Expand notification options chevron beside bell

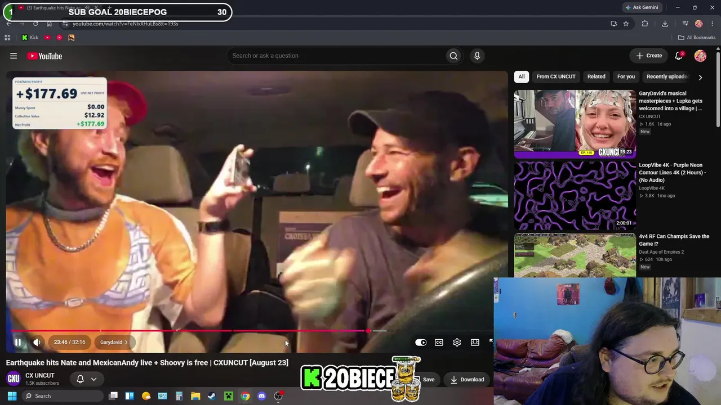pos(94,379)
